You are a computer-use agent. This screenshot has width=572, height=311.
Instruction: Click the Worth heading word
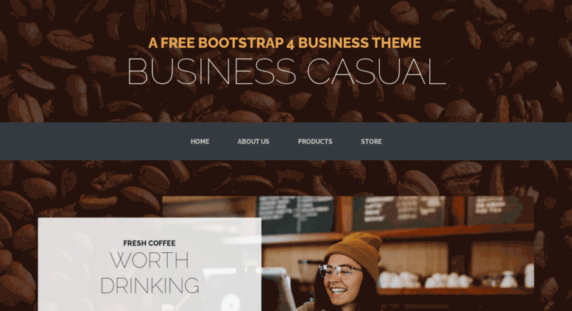(149, 260)
